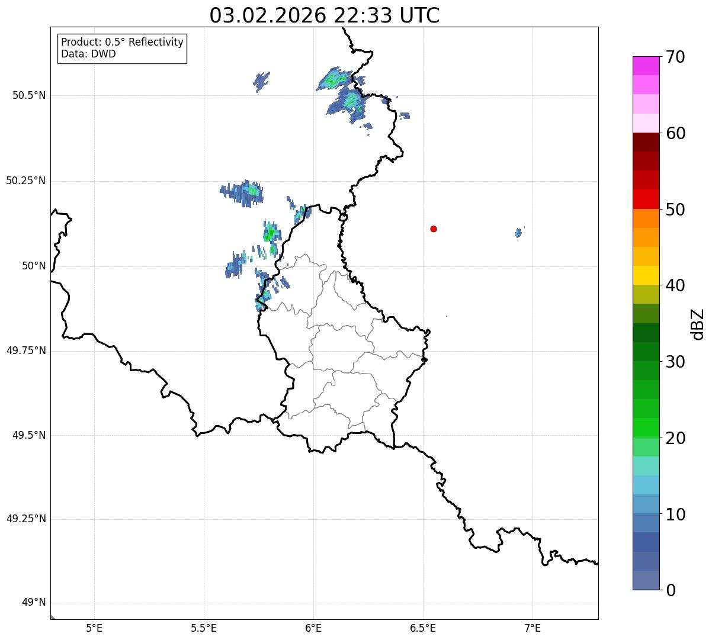Screen dimensions: 712x640
Task: Click the colorbar tick label '30'
Action: click(x=675, y=362)
